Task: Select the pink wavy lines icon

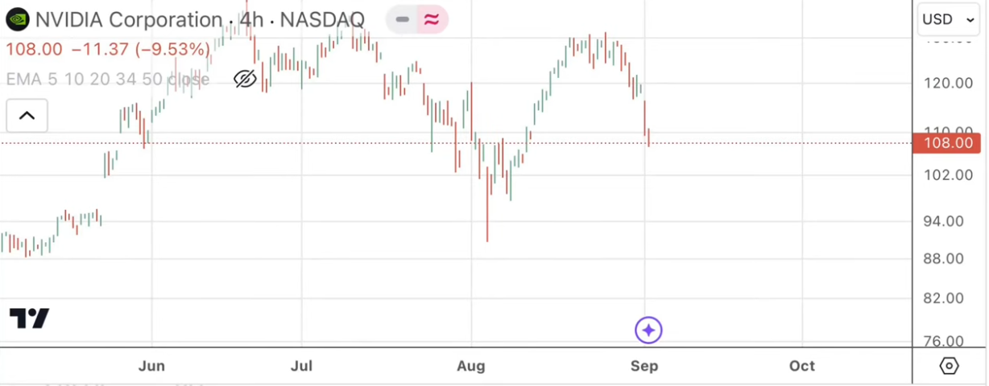Action: (x=432, y=19)
